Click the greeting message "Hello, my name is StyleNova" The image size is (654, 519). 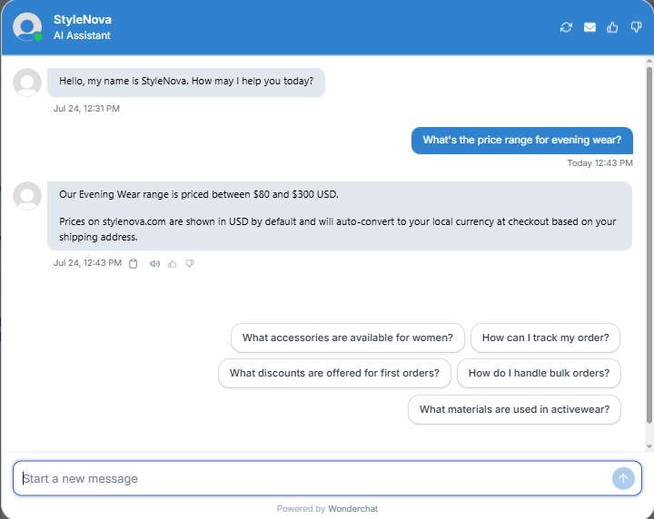(x=186, y=82)
